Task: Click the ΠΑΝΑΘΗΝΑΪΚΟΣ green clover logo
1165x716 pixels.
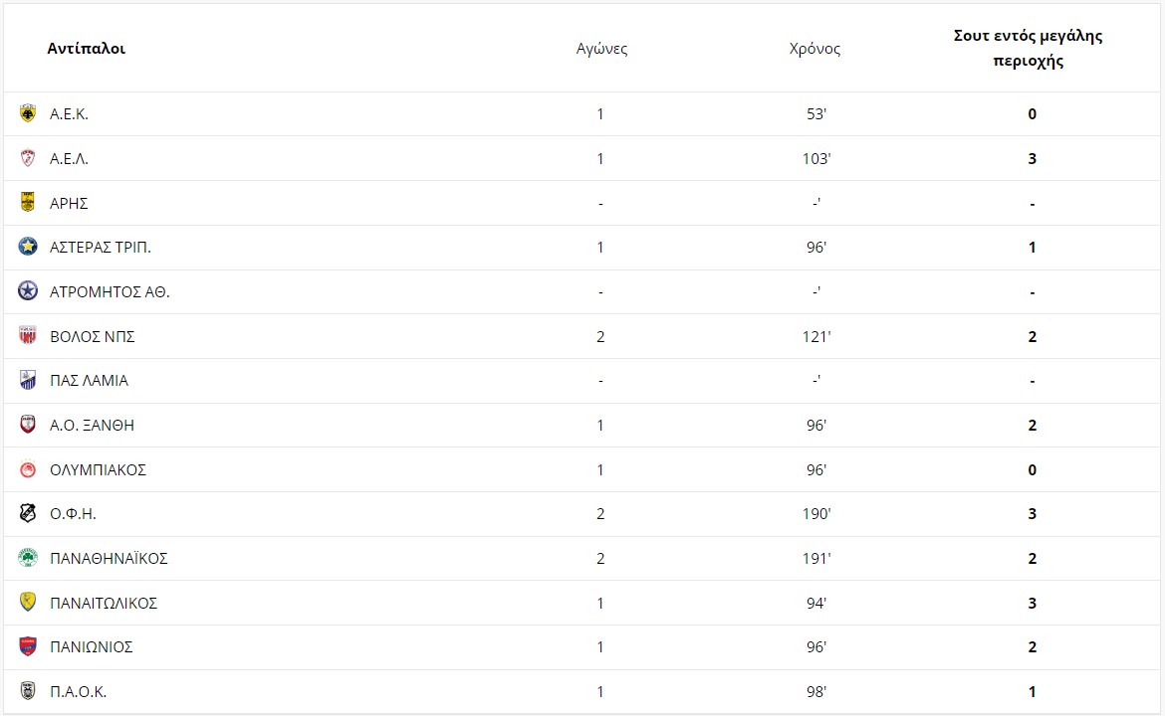Action: pyautogui.click(x=28, y=557)
